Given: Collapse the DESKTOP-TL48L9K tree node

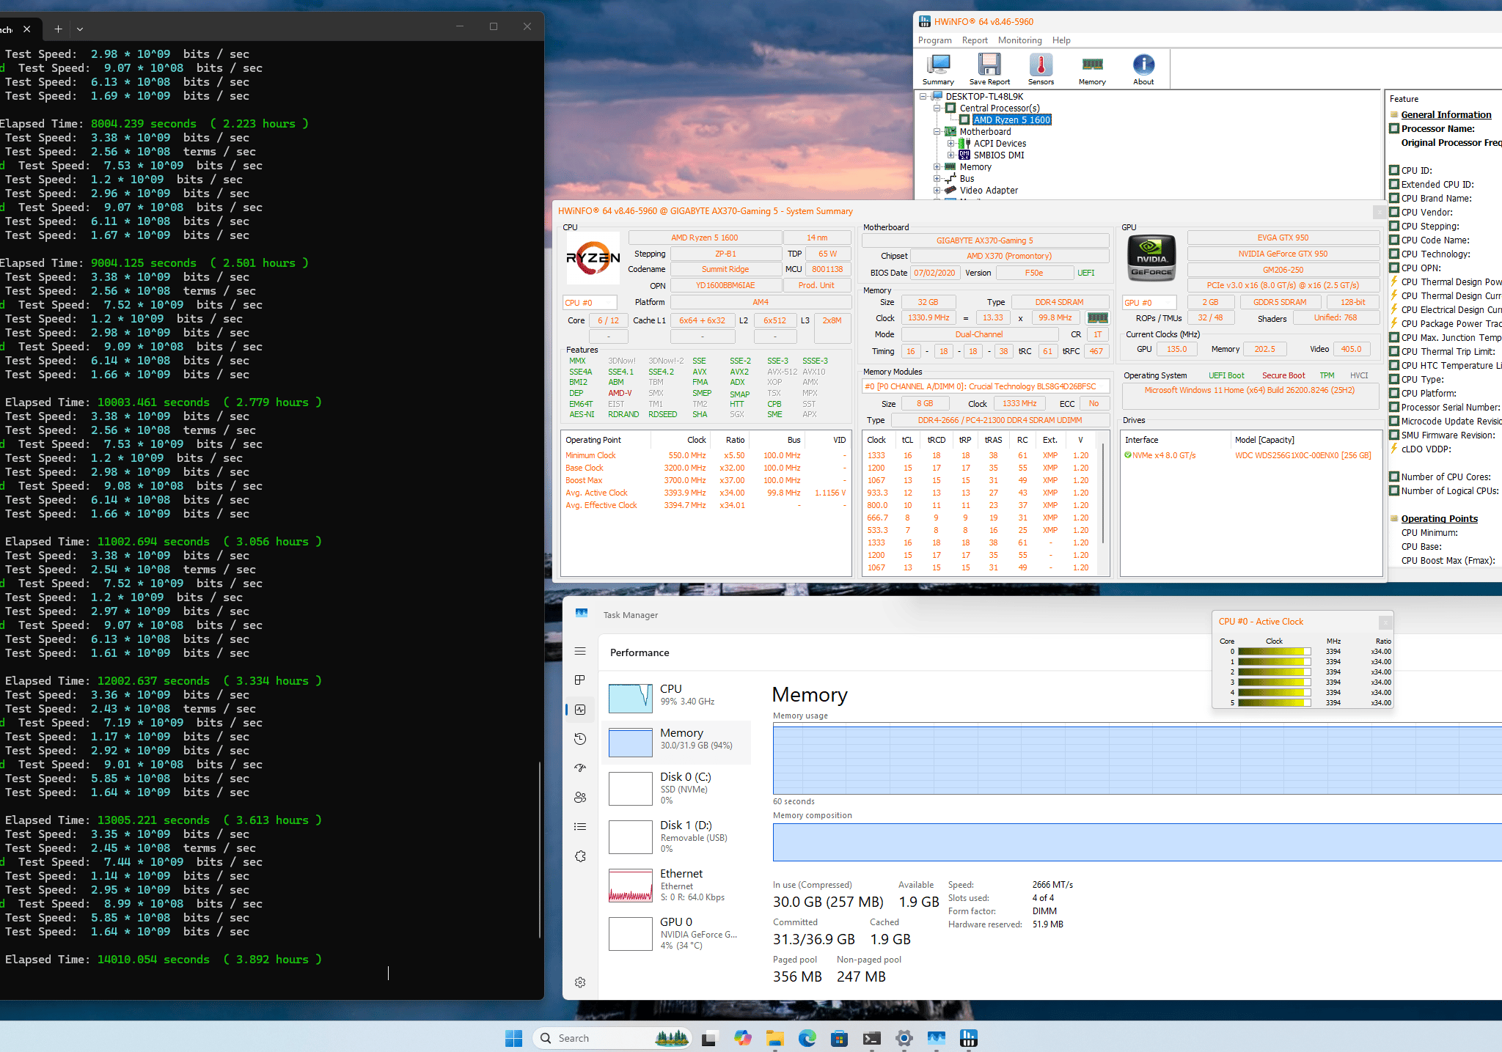Looking at the screenshot, I should point(923,96).
